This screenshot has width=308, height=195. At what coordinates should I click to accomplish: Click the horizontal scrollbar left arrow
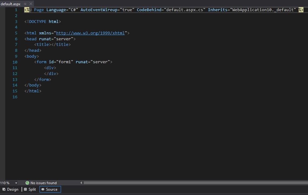(x=81, y=183)
